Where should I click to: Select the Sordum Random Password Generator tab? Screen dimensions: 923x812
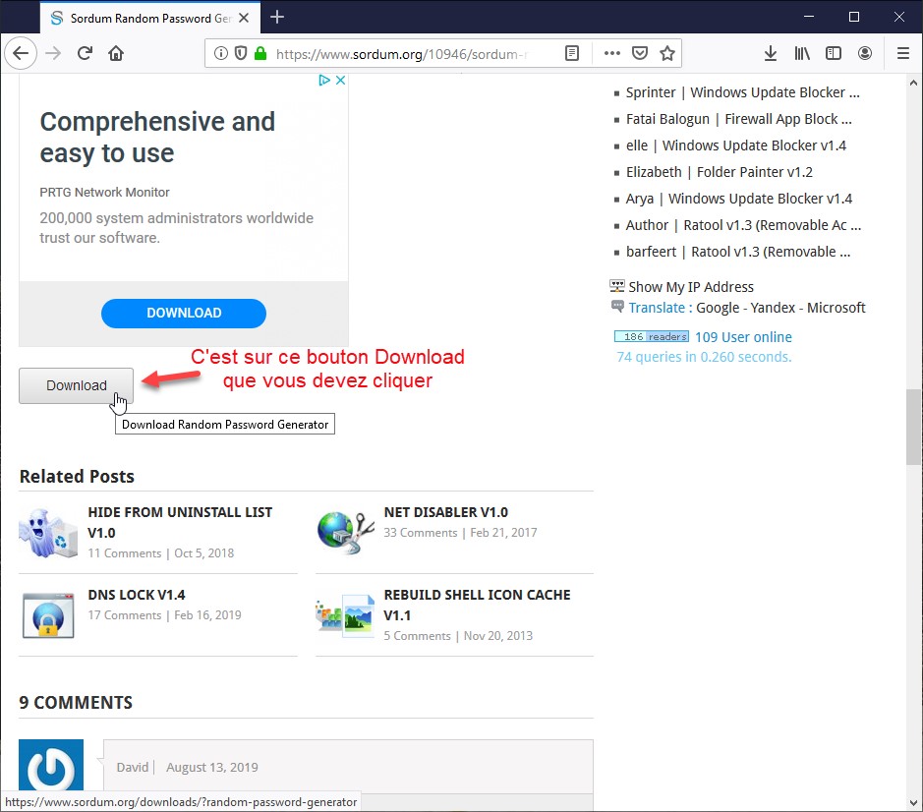[x=143, y=18]
